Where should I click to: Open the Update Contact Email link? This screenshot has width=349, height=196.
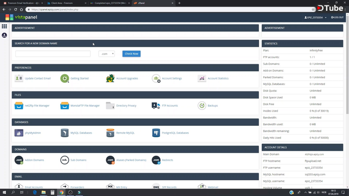[x=38, y=78]
